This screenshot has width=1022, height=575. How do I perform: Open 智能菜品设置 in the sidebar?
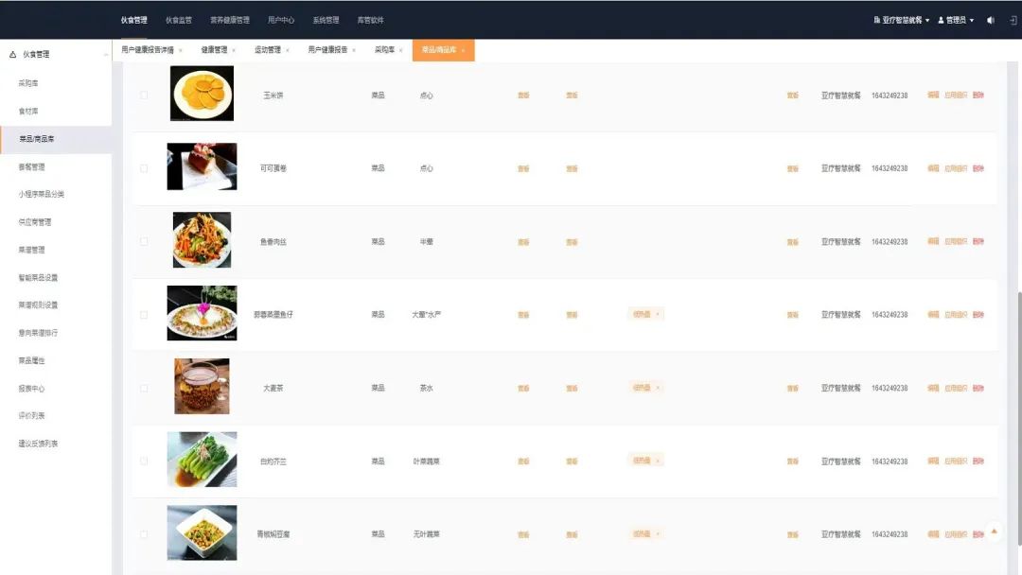click(x=38, y=277)
